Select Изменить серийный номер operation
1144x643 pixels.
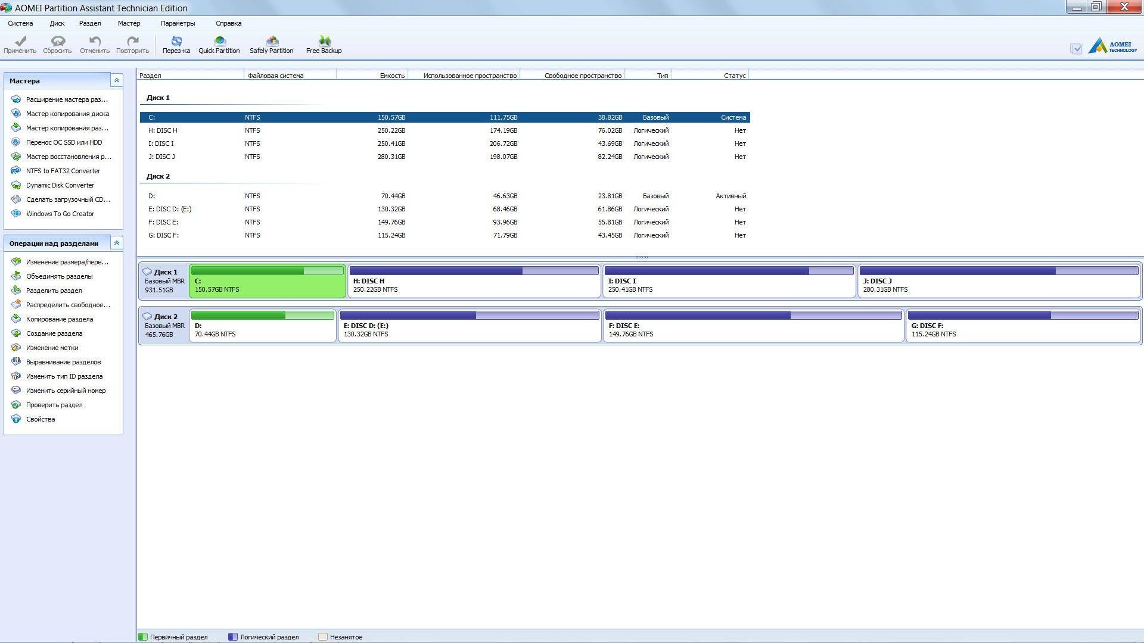[x=58, y=391]
